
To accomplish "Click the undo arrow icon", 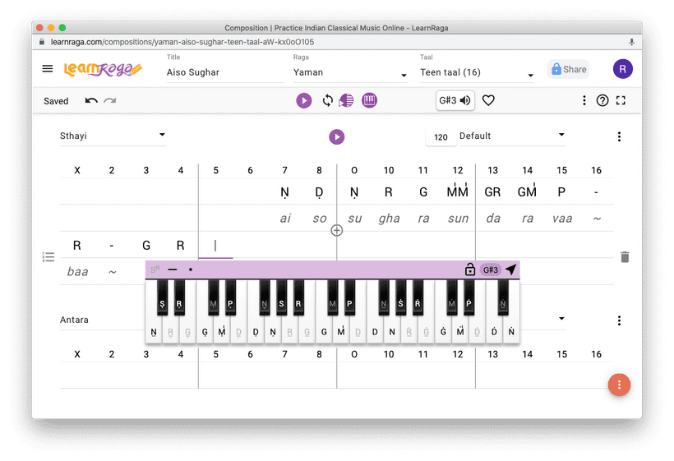I will [x=90, y=100].
